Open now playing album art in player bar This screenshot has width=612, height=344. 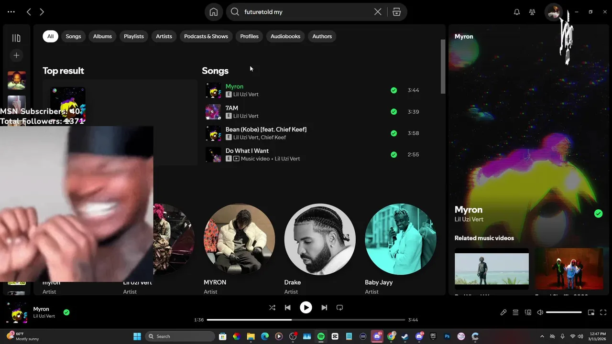(x=17, y=312)
